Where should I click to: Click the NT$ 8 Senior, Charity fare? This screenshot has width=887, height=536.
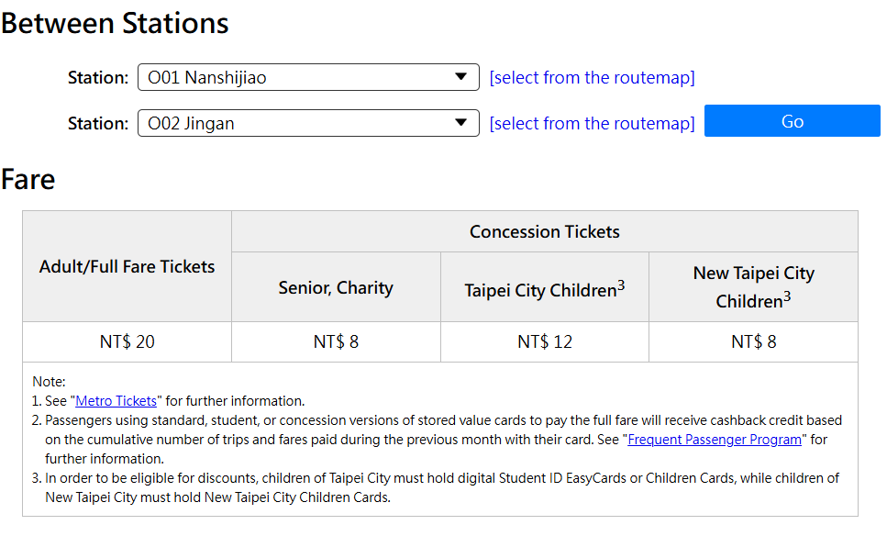pyautogui.click(x=336, y=342)
